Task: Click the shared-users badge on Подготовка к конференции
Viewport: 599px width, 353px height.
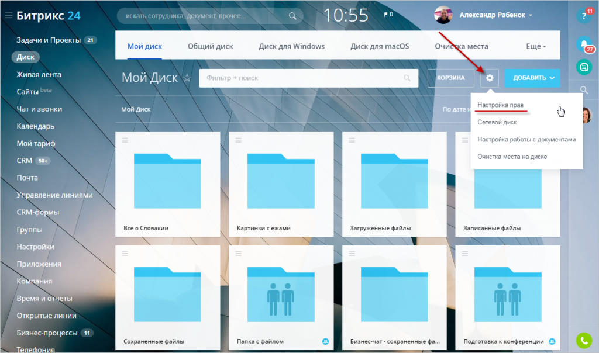Action: click(552, 341)
